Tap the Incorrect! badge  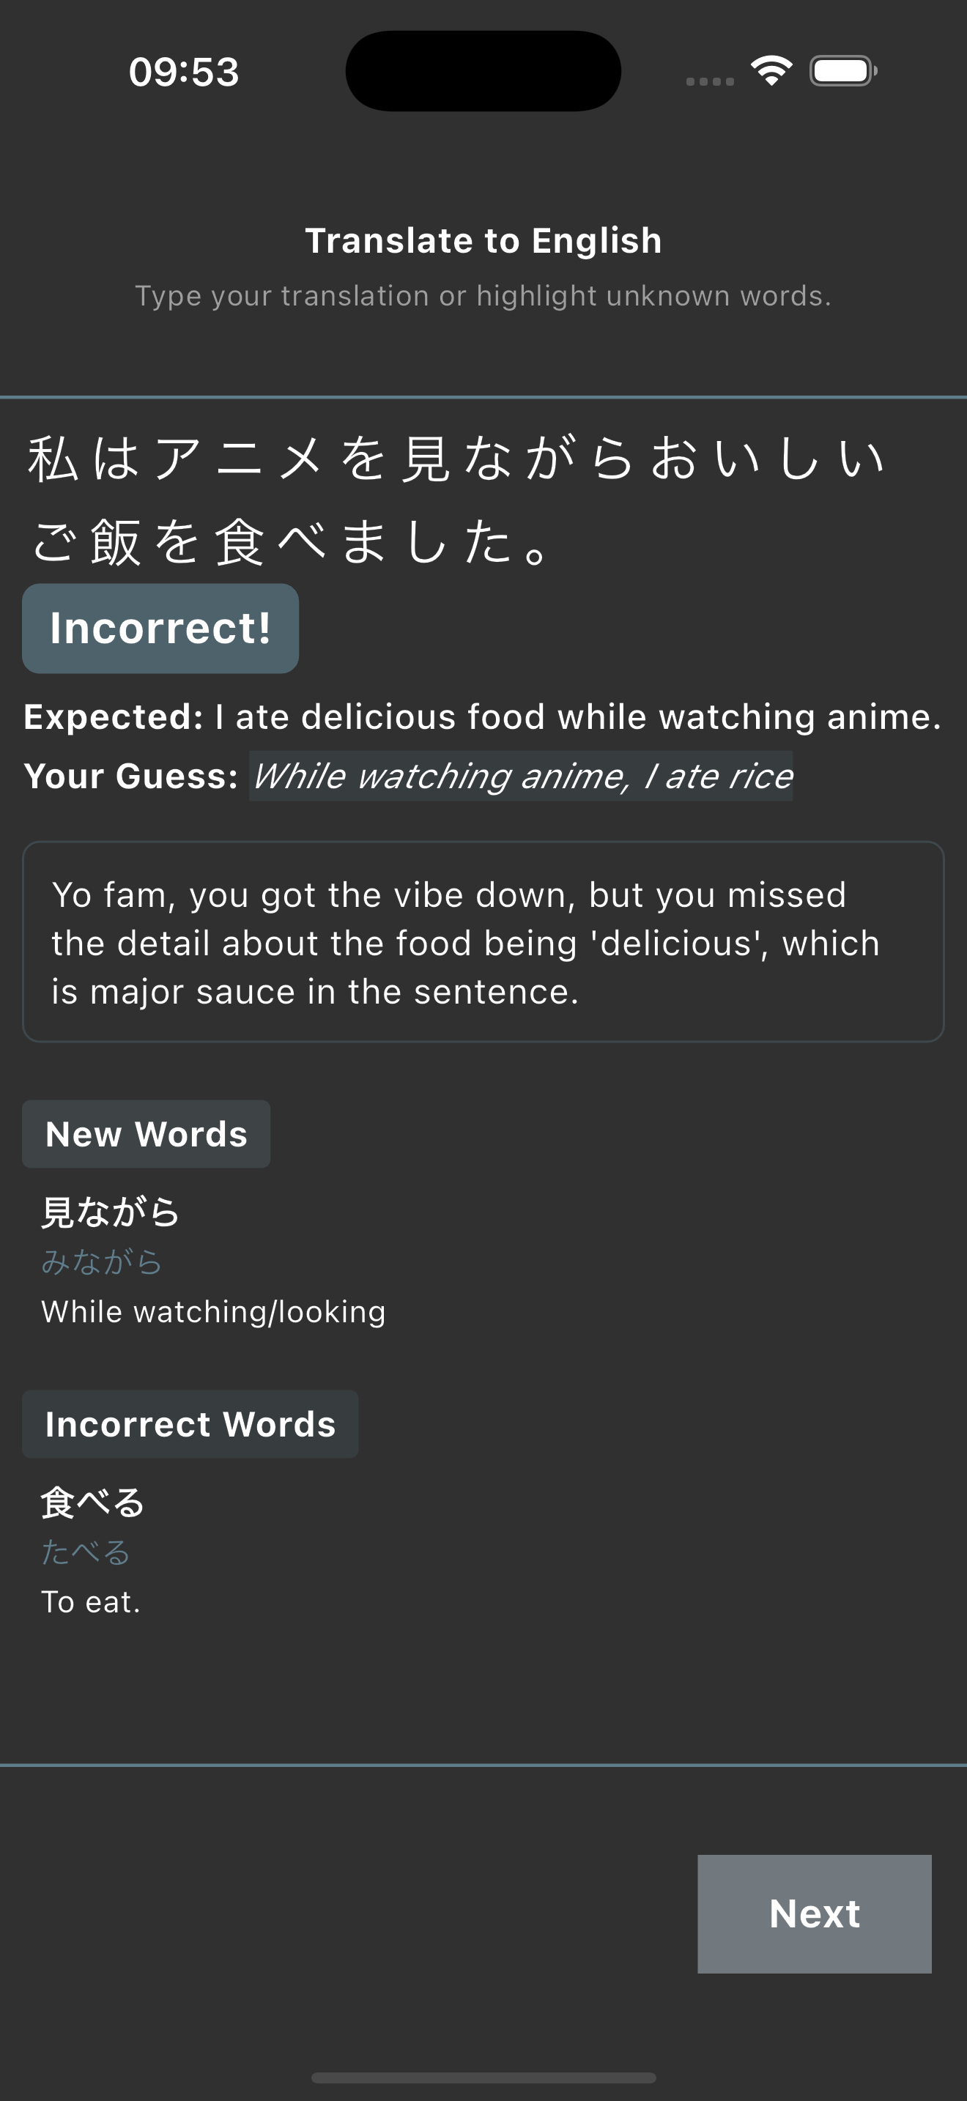tap(160, 628)
